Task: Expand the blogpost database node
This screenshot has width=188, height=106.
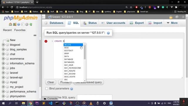Action: tap(3, 45)
